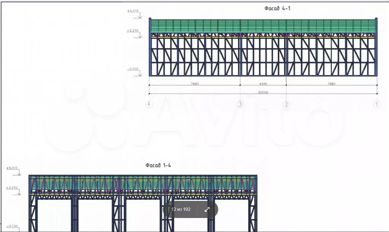Click the 7980 dimension between axes 4 and 3
Screen dimensions: 389x232
click(x=194, y=84)
